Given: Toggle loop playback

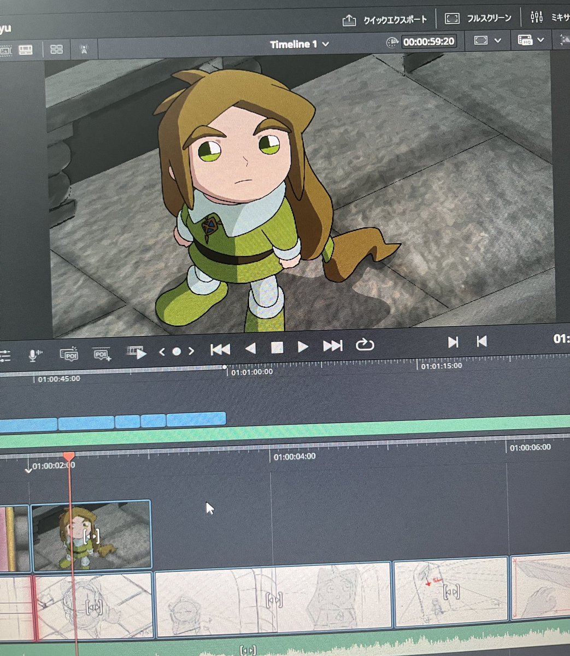Looking at the screenshot, I should (365, 344).
